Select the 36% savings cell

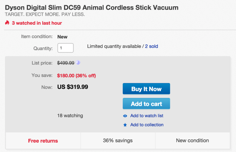[118, 141]
